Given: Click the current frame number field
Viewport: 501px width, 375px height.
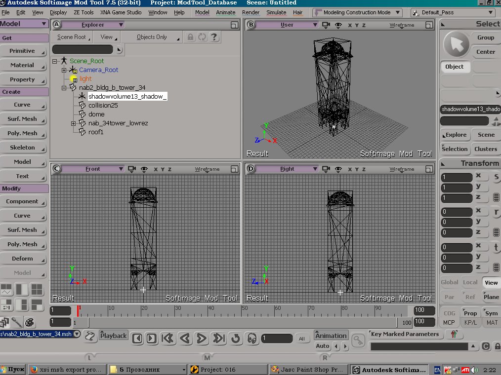Looking at the screenshot, I should point(277,338).
